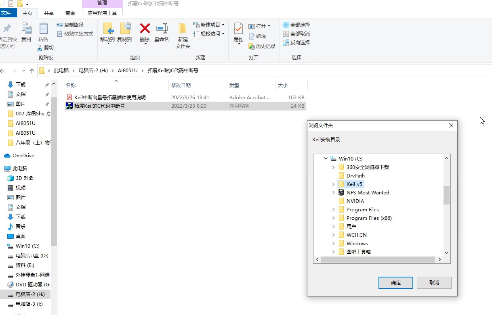Click AI8051U in the address path
Screen dimensions: 492x315
(x=128, y=71)
